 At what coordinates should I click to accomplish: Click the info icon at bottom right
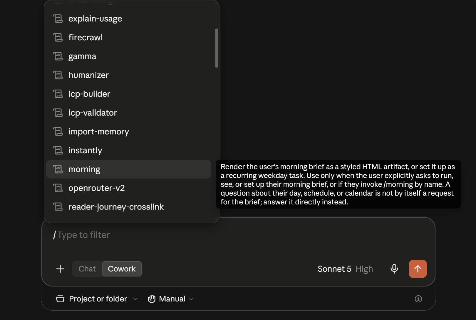(418, 299)
